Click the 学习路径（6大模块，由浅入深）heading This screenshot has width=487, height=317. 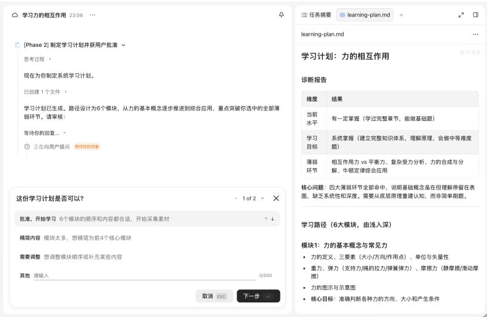[346, 225]
